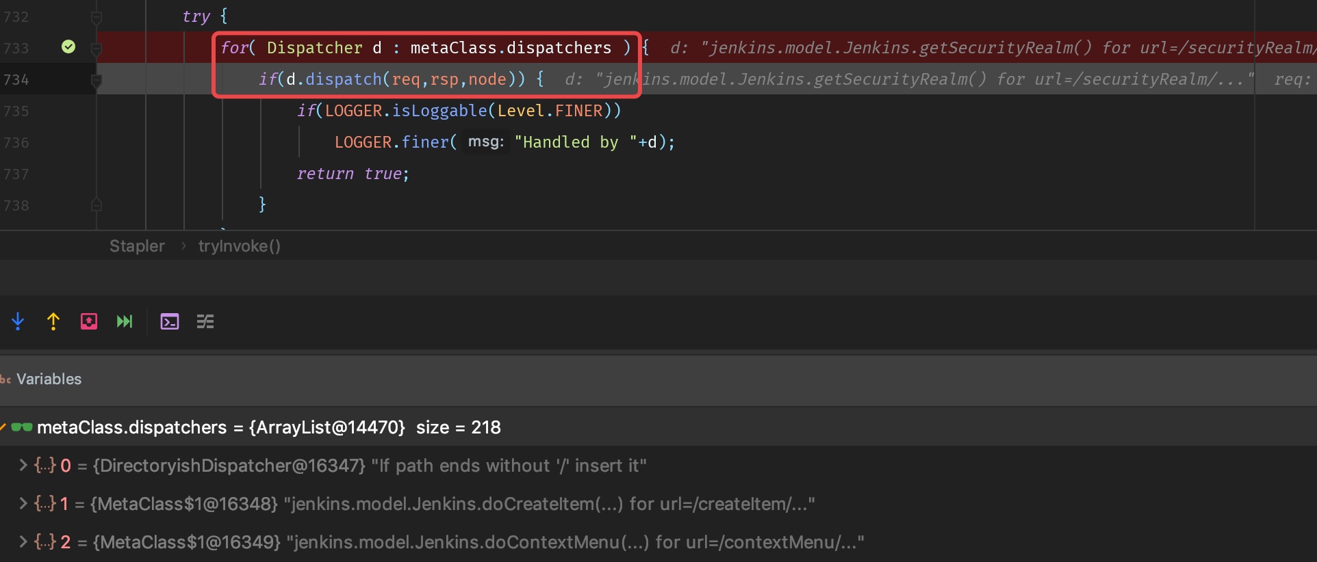Click the fold end marker on line 738
The image size is (1317, 562).
coord(97,204)
